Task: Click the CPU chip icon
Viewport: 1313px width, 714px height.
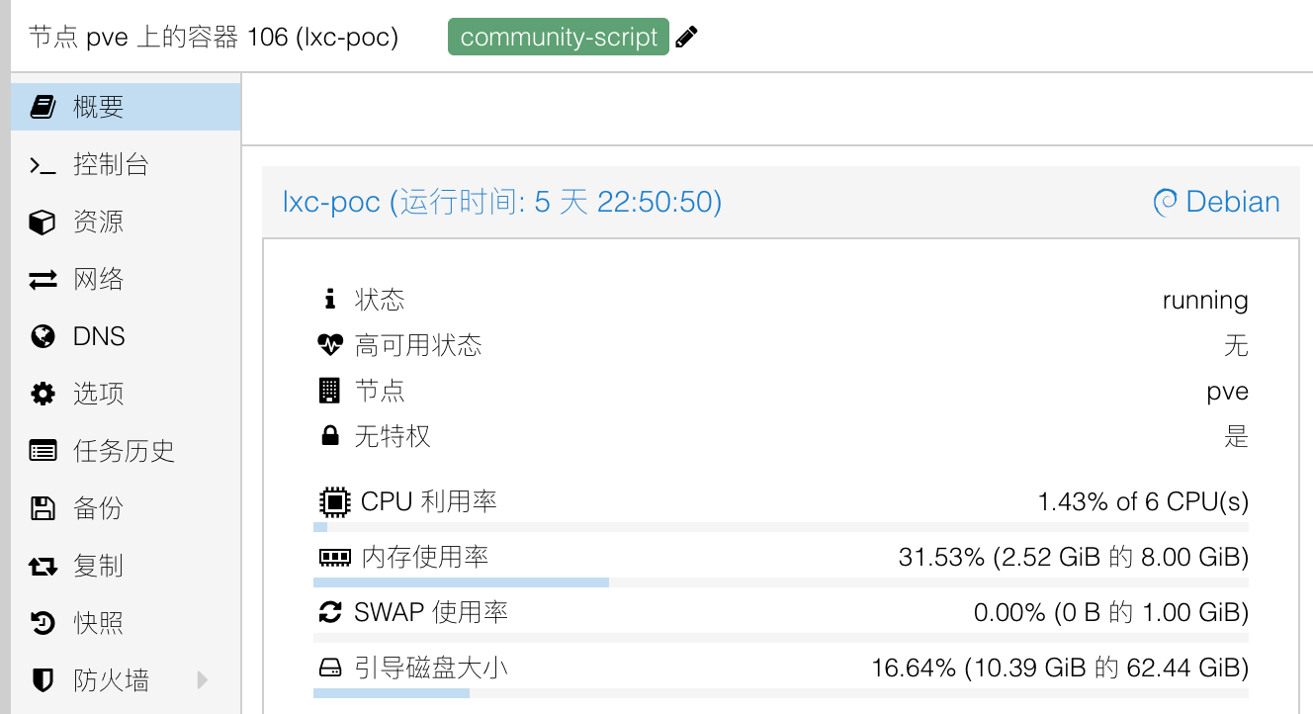Action: pyautogui.click(x=334, y=502)
